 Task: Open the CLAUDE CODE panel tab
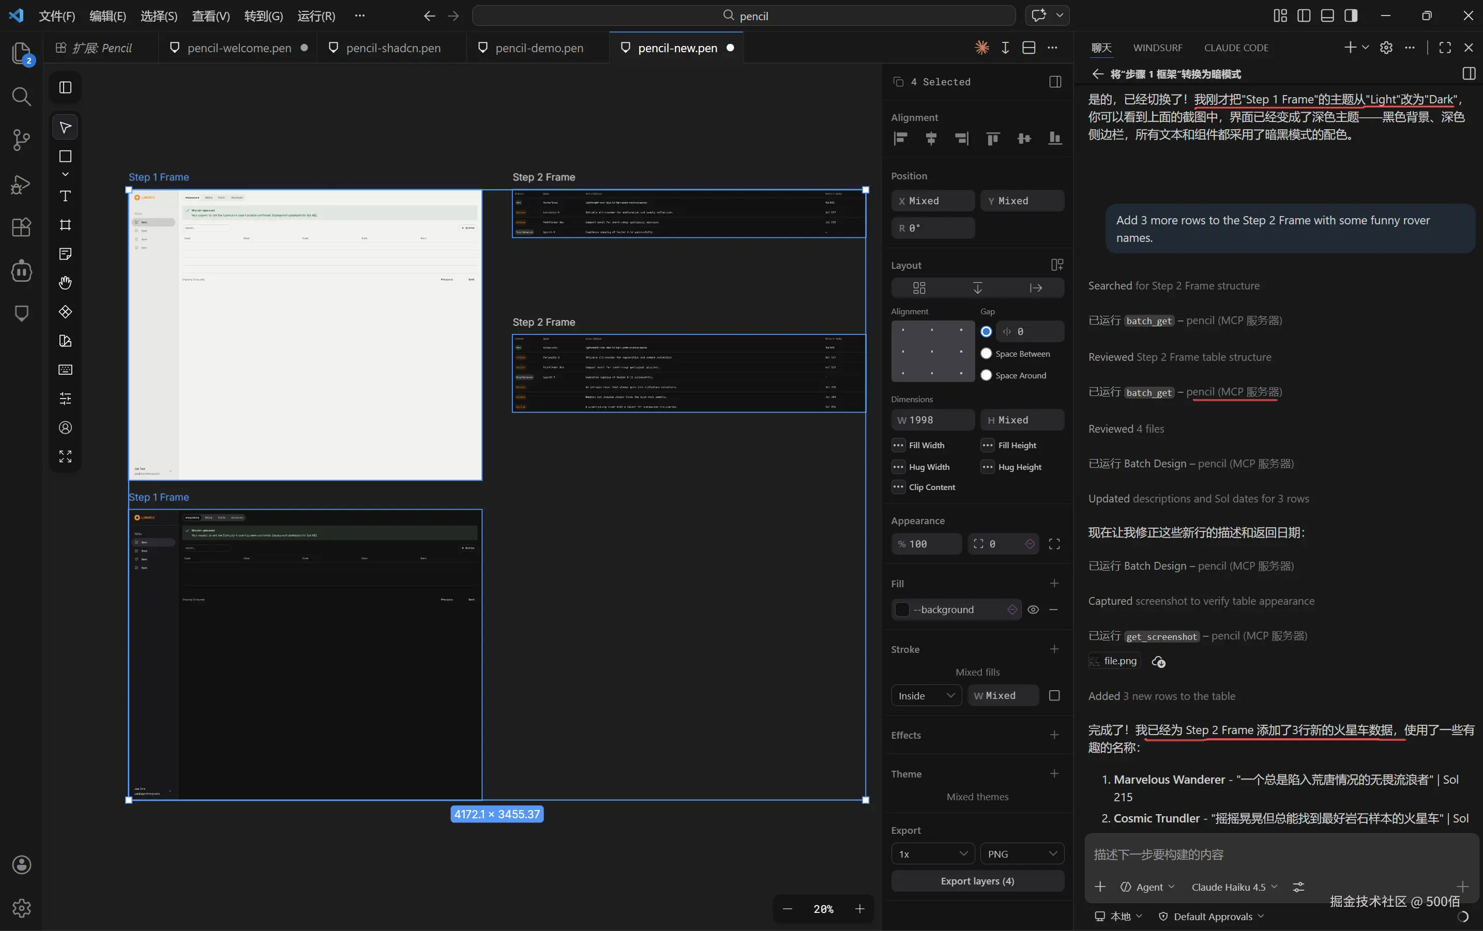1235,48
